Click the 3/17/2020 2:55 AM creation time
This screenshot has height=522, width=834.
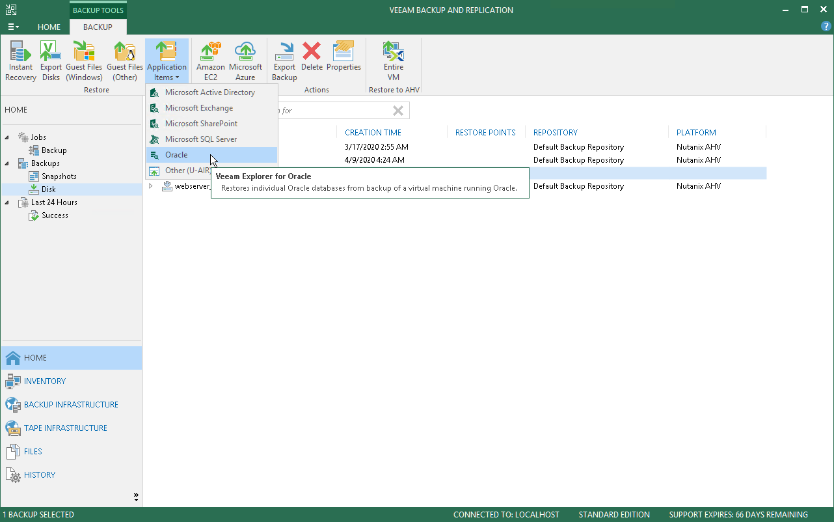[x=377, y=147]
